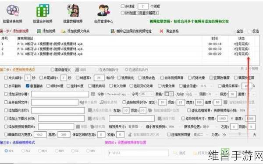The width and height of the screenshot is (263, 164).
Task: Click the 清空表格 clear table button label
Action: coord(172,31)
